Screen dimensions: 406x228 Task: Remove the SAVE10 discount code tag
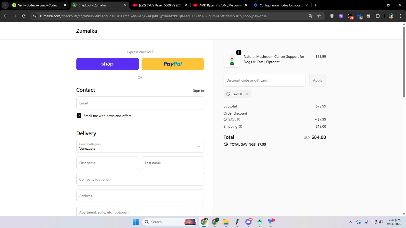tap(247, 94)
